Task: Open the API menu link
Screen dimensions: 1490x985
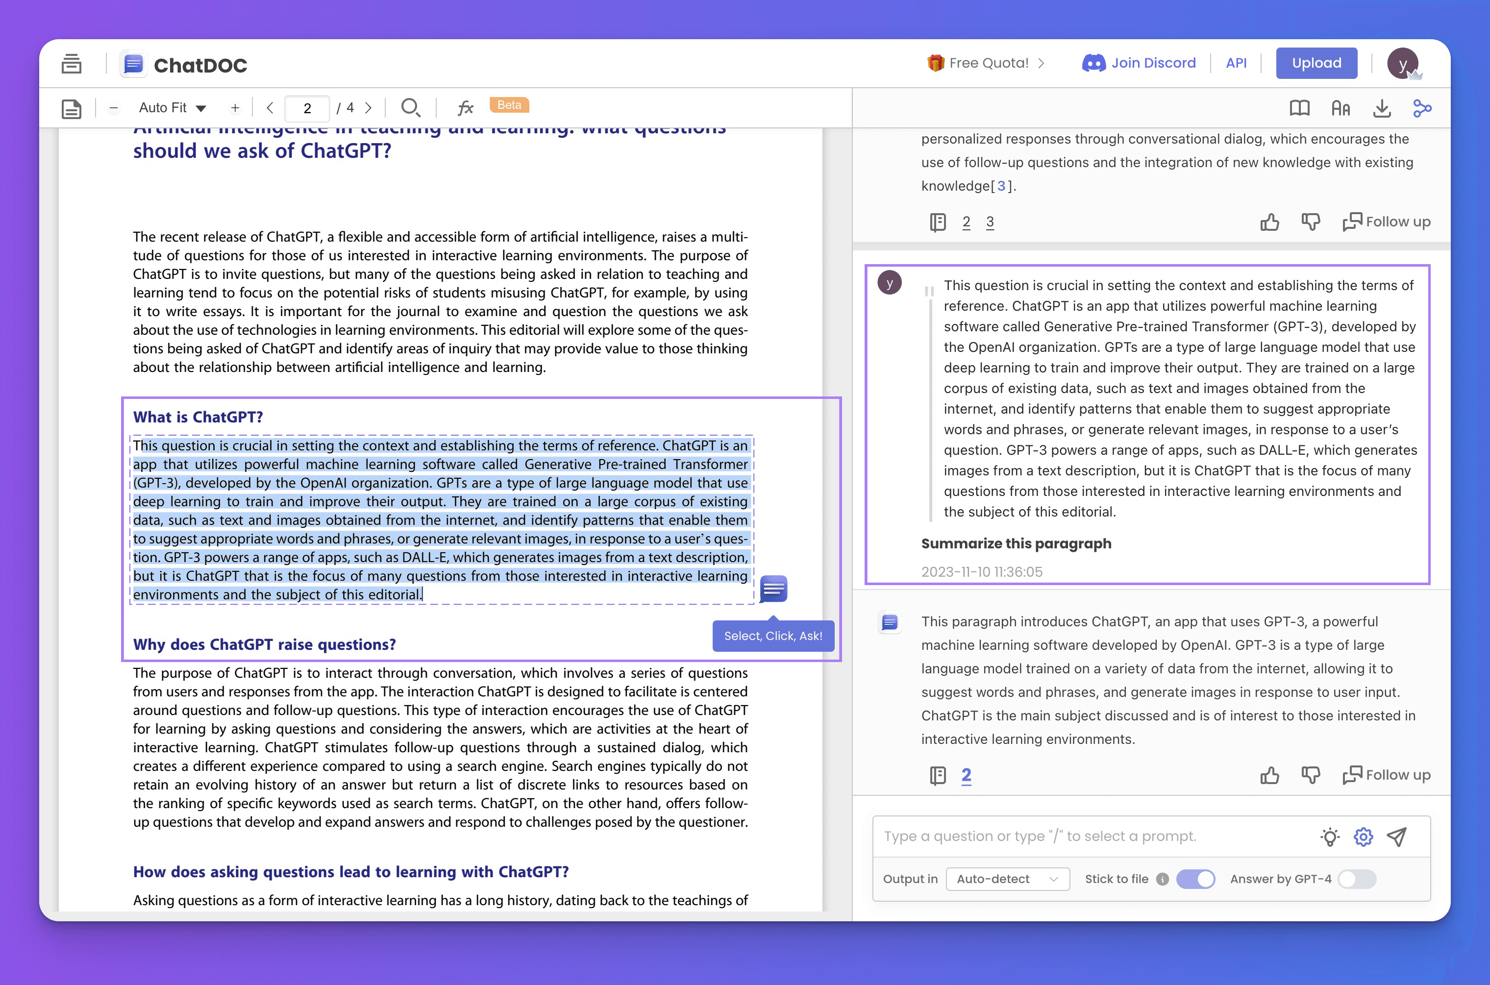Action: tap(1236, 63)
